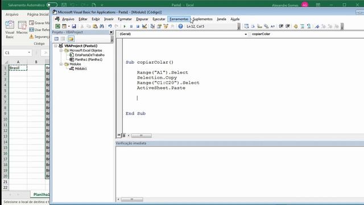Open the standard toolbar options arrow
Image resolution: width=364 pixels, height=205 pixels.
(239, 27)
